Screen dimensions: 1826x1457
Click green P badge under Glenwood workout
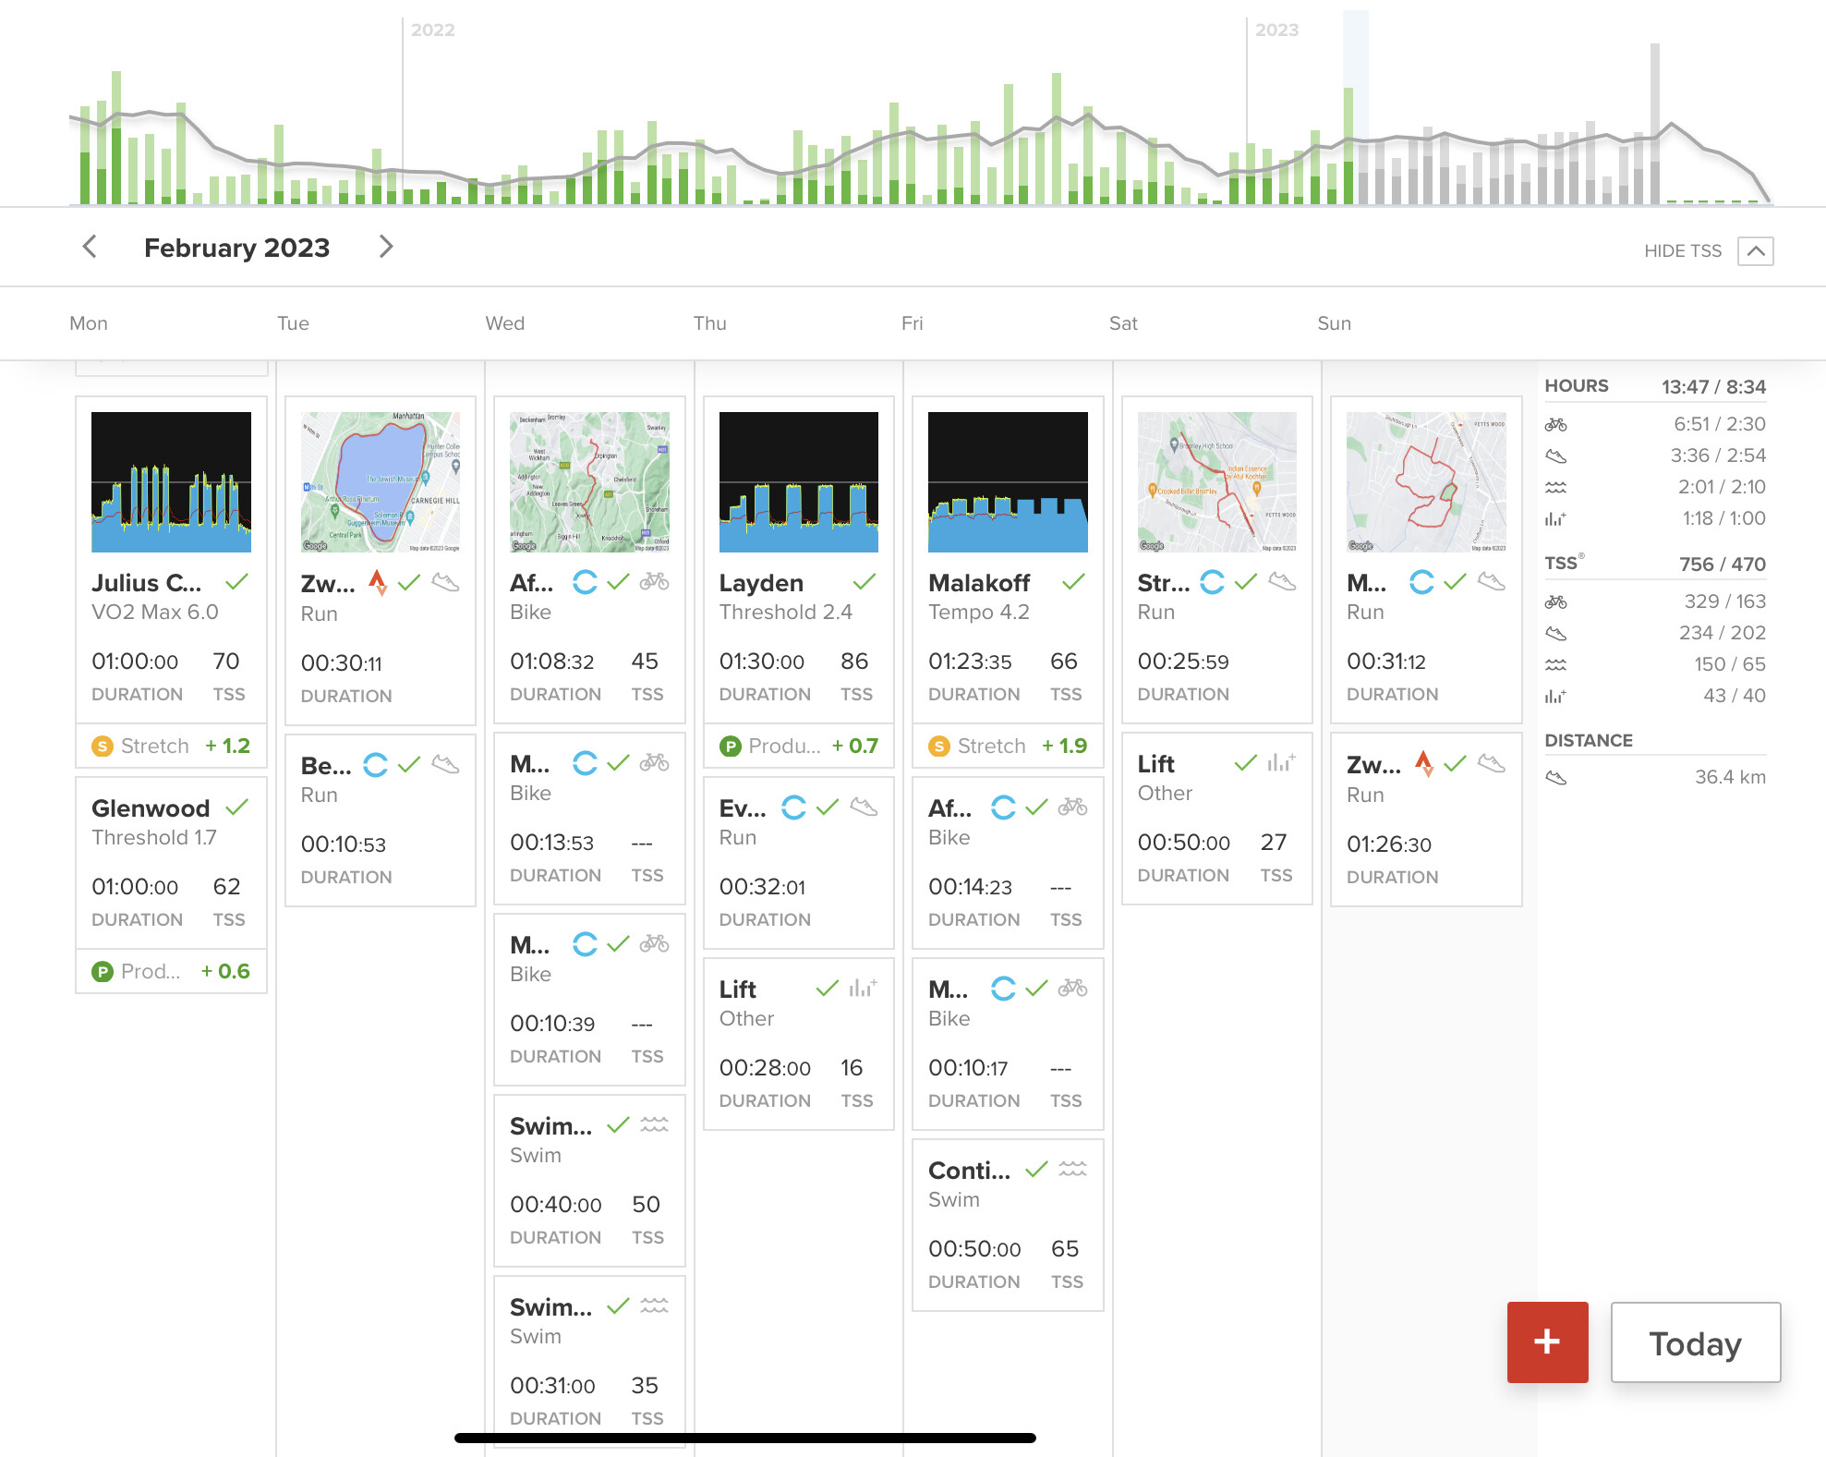point(102,972)
